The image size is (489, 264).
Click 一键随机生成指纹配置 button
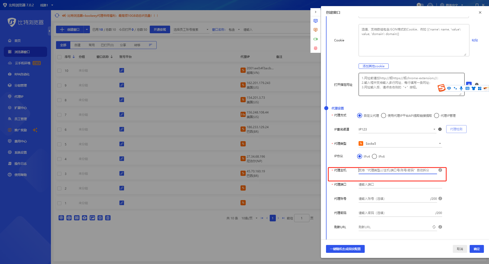pyautogui.click(x=345, y=249)
